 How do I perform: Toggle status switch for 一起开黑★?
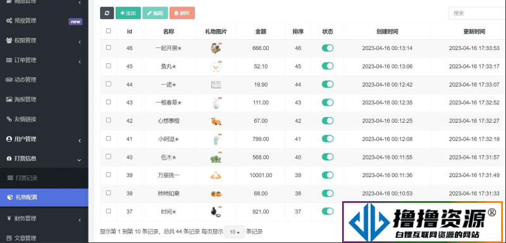328,48
